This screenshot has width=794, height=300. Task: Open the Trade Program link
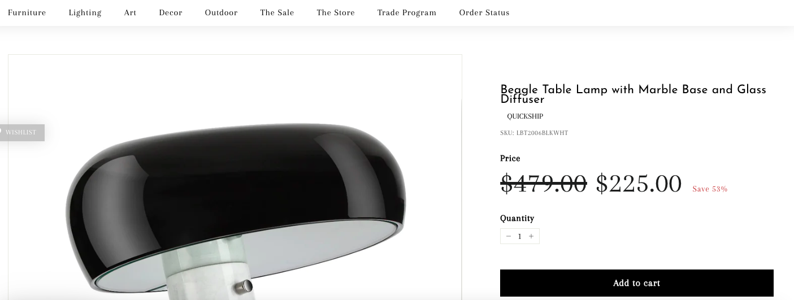point(407,12)
